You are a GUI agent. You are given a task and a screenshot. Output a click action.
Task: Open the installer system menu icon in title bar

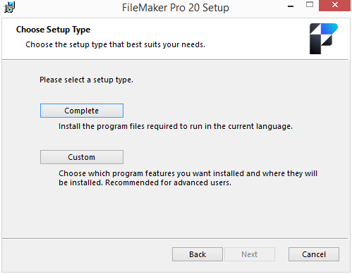9,7
